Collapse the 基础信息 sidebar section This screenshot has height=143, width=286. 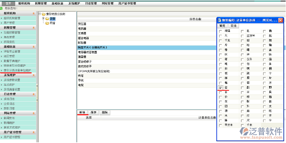click(x=34, y=47)
